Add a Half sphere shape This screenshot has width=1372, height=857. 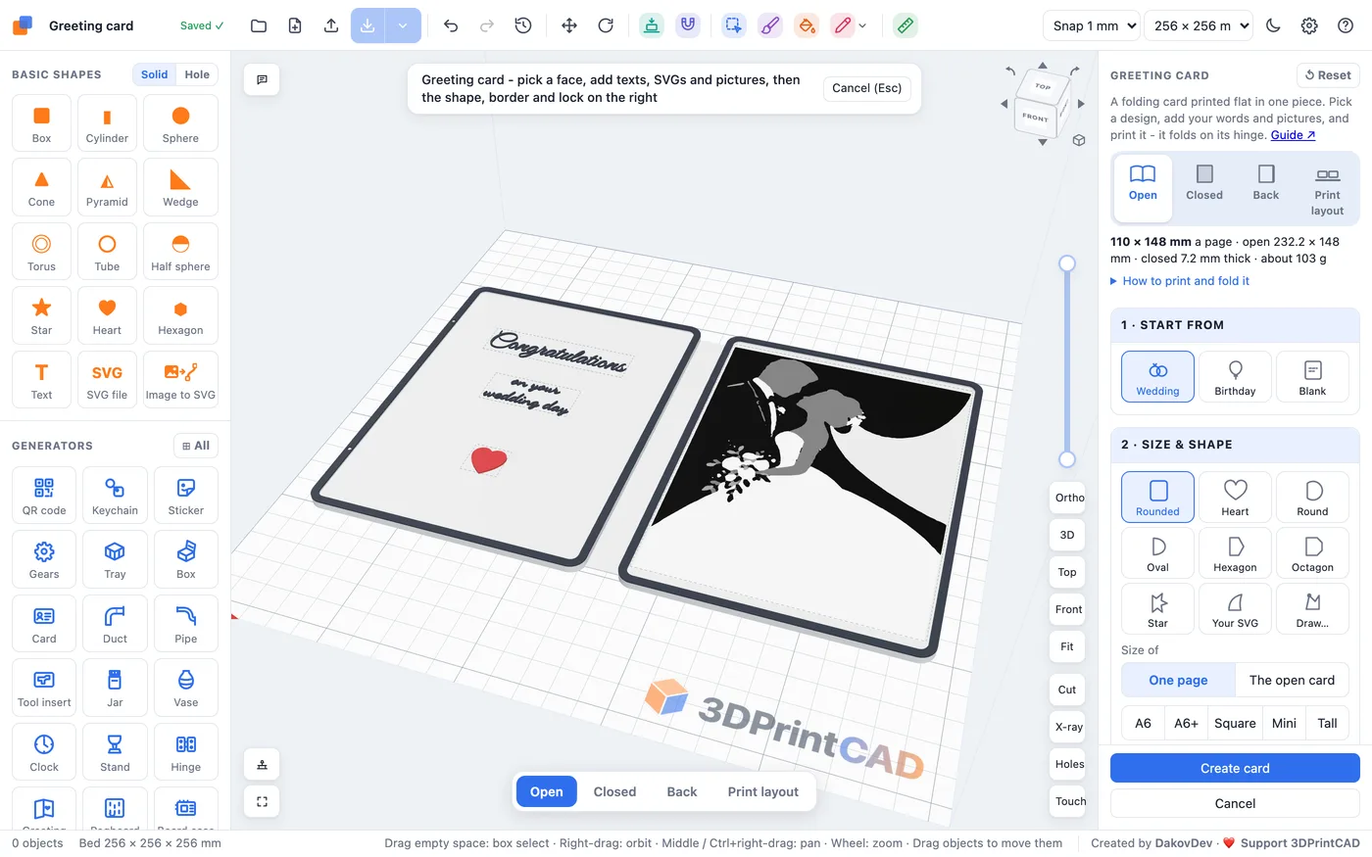pos(180,252)
